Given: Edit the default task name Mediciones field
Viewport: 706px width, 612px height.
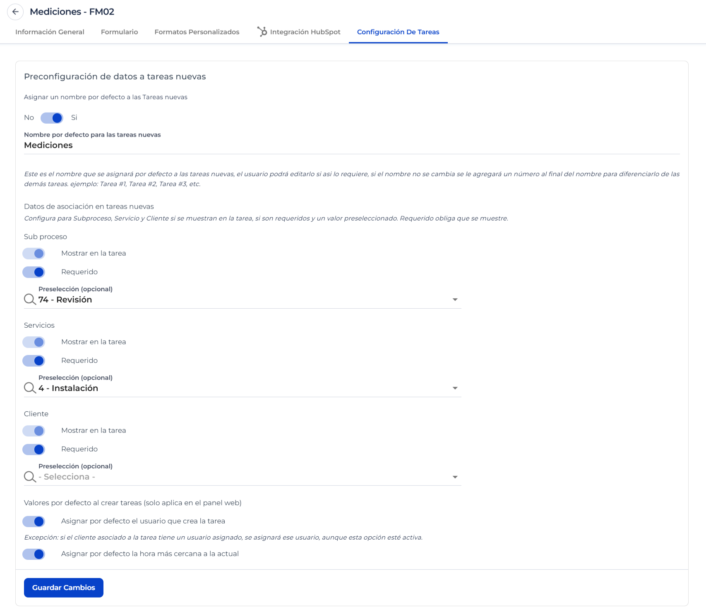Looking at the screenshot, I should tap(352, 145).
